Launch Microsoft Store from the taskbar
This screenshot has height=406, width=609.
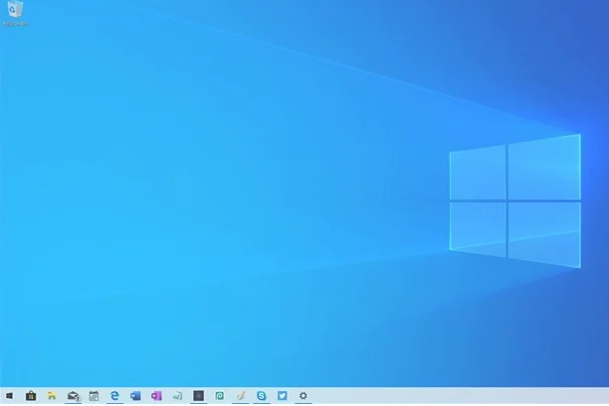click(31, 395)
